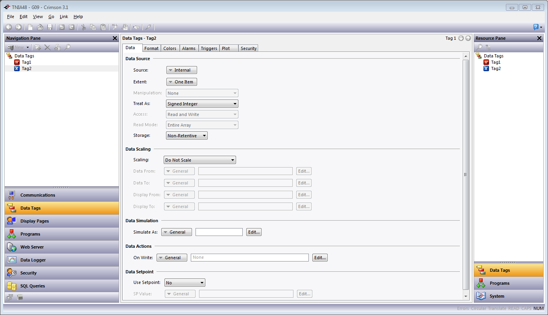
Task: Close the Navigation Pane
Action: 115,38
